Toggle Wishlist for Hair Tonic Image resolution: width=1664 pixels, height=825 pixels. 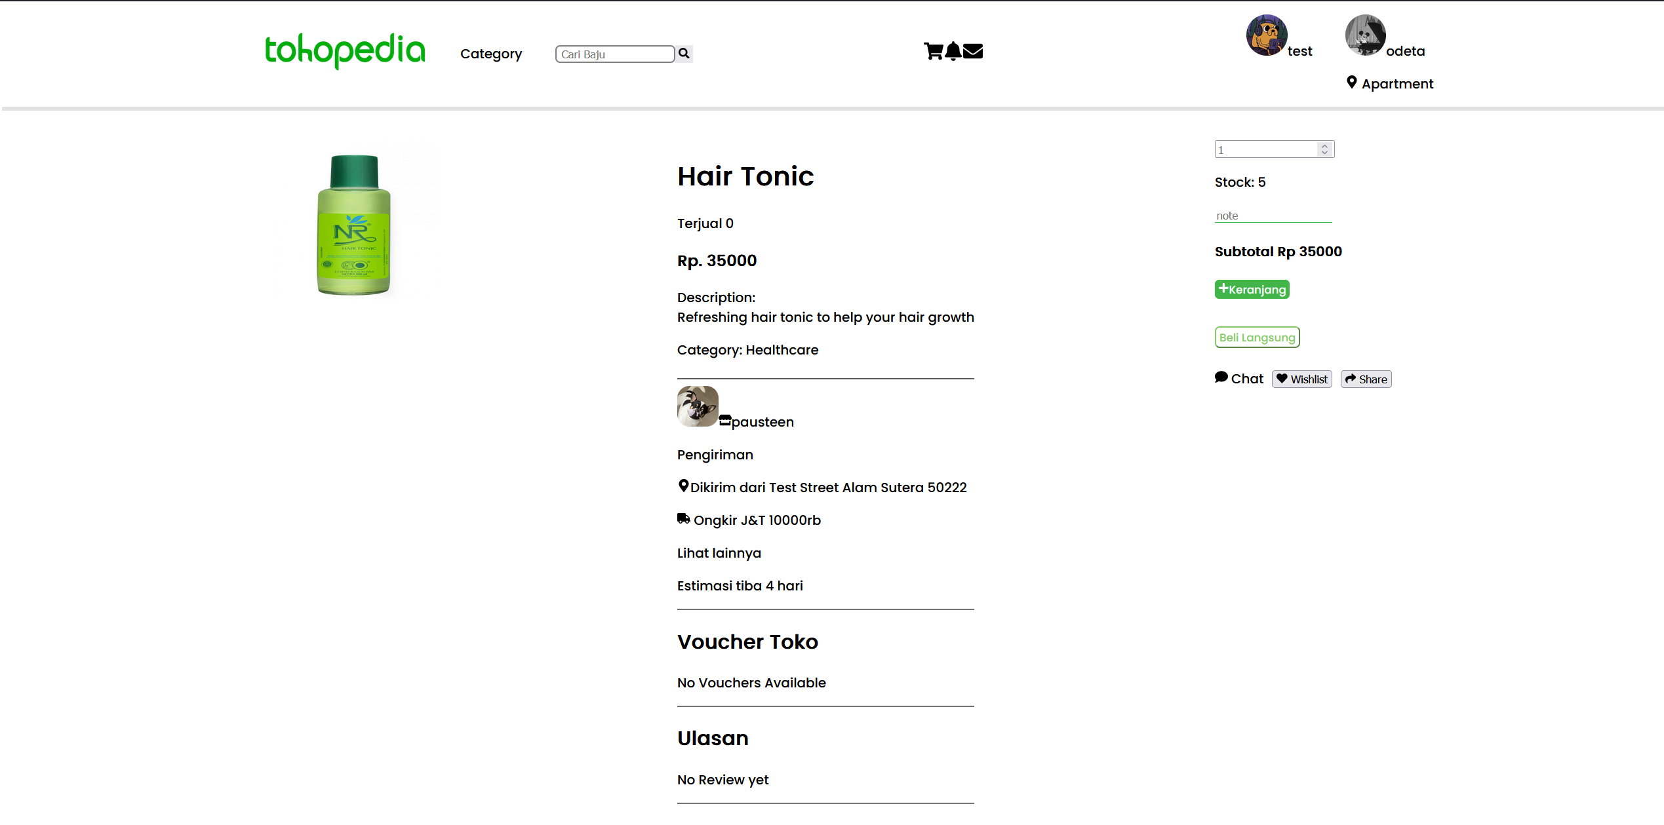(1301, 379)
